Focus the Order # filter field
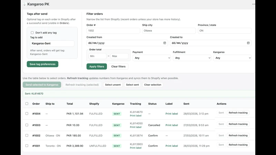The height and width of the screenshot is (155, 276). coord(113,31)
